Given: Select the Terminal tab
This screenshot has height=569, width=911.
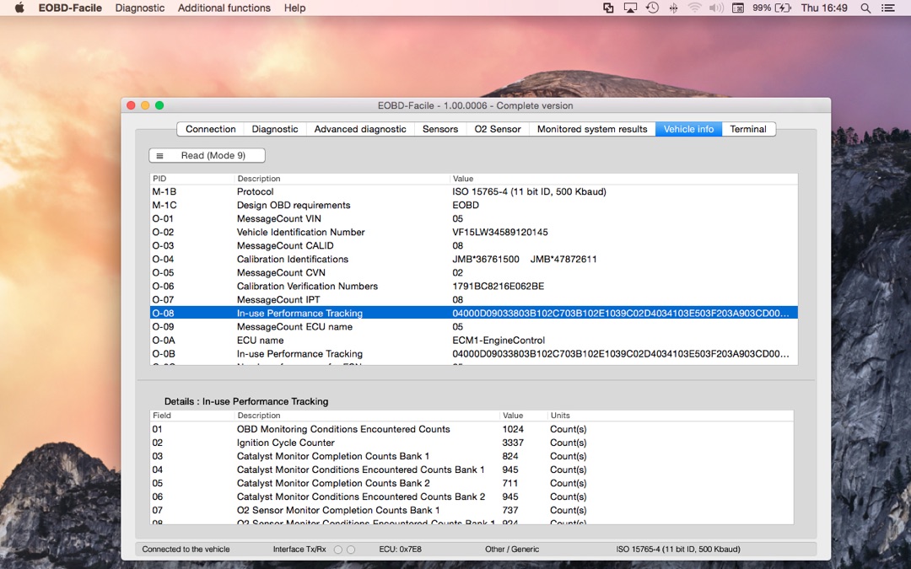Looking at the screenshot, I should [x=748, y=129].
